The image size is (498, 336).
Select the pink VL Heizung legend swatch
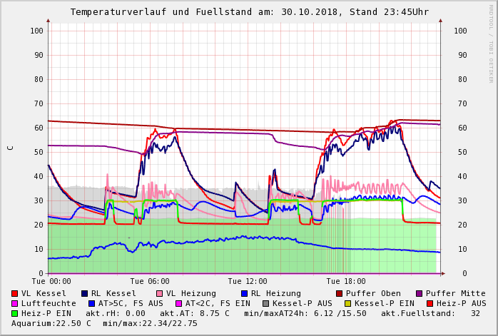[159, 293]
